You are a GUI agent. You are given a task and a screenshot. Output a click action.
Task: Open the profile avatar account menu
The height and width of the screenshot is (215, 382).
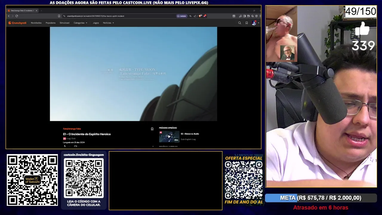[x=255, y=23]
